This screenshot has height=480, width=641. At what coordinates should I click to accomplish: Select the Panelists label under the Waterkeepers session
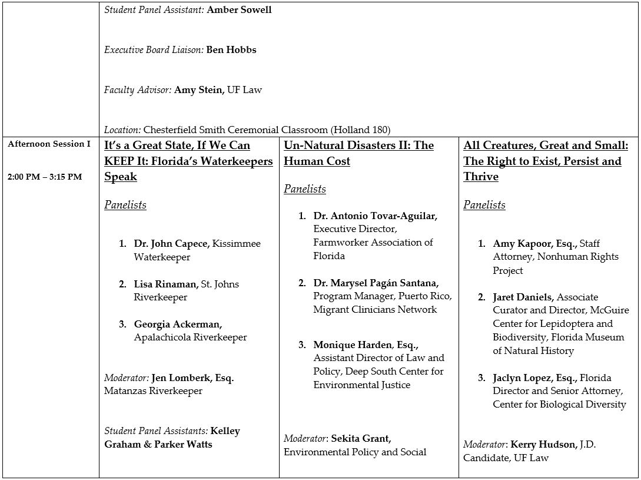coord(125,205)
